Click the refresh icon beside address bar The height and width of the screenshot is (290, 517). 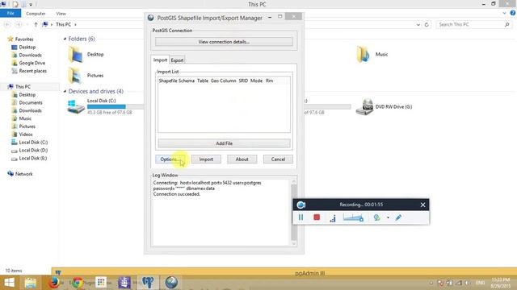427,24
